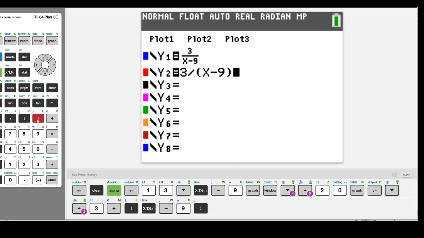Viewport: 424px width, 238px height.
Task: Click the clear key in Key Press History
Action: tap(96, 190)
